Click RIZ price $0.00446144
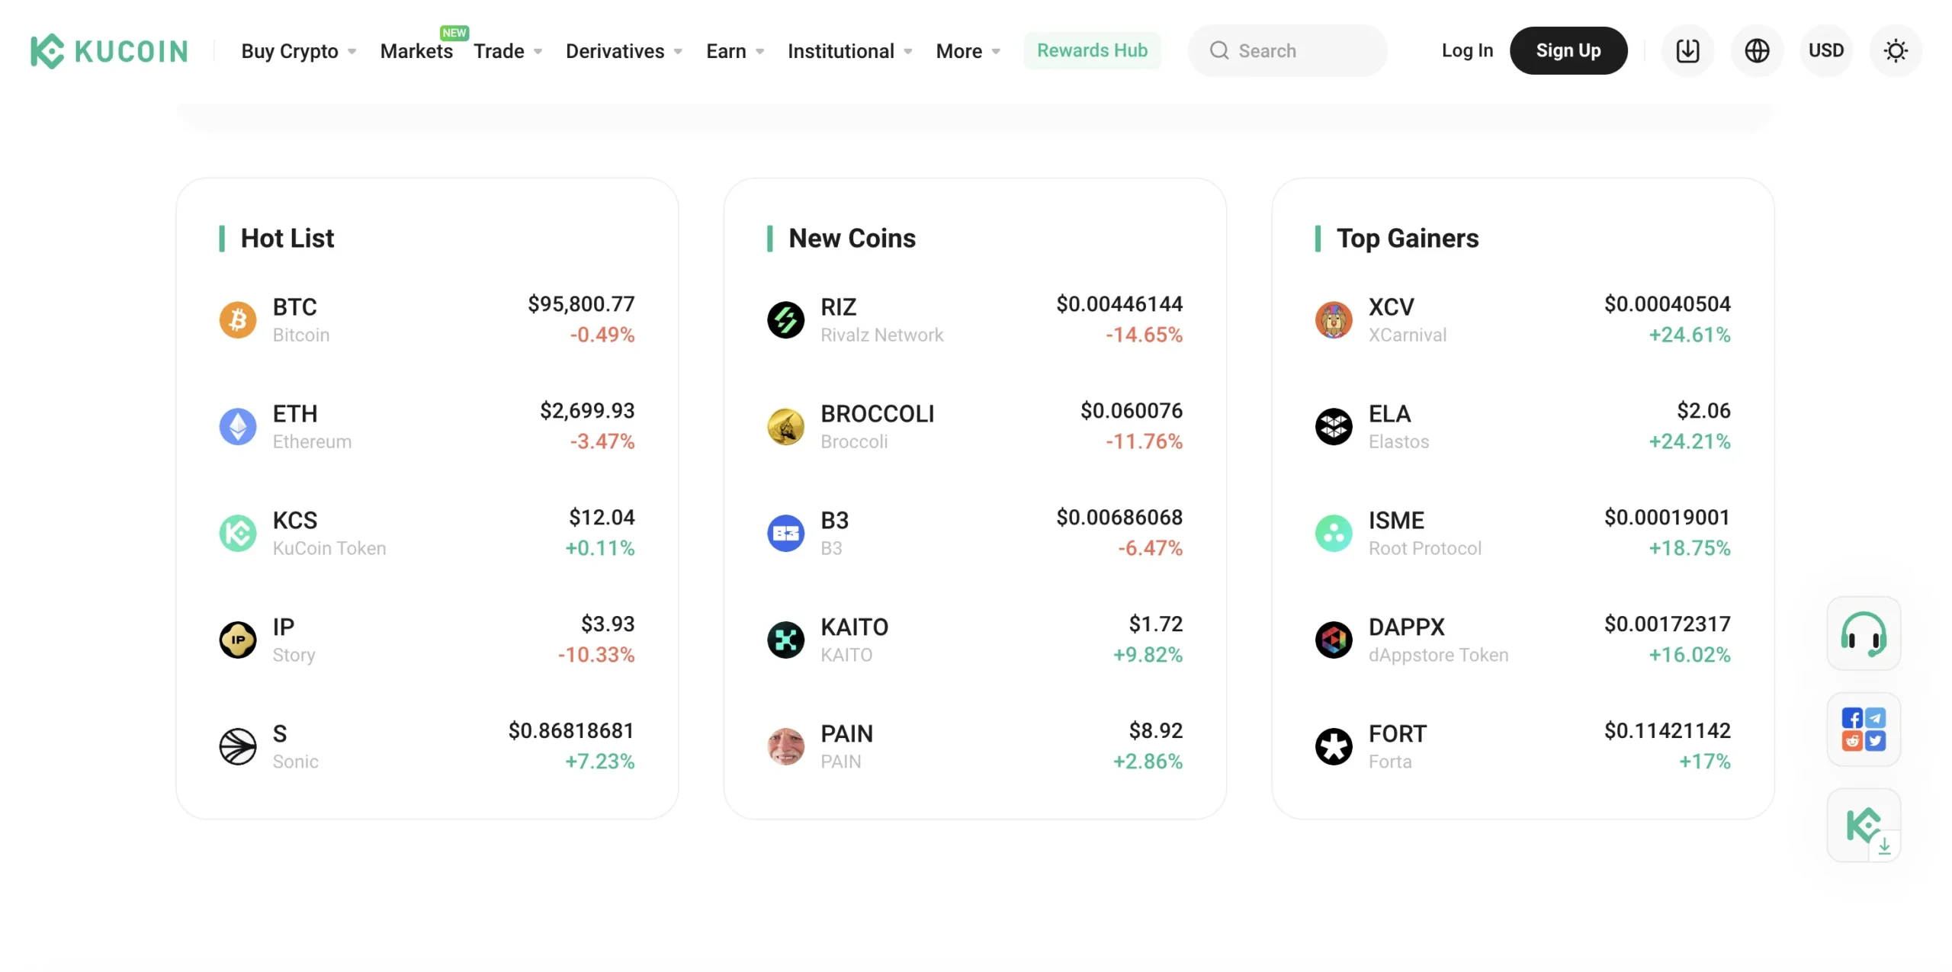 pos(1119,304)
